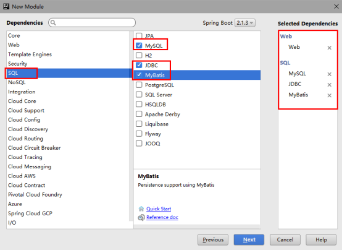Select the Cloud Config category
342x250 pixels.
click(x=68, y=120)
